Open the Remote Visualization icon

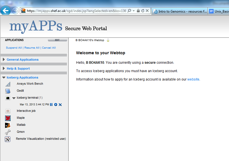tap(8, 139)
